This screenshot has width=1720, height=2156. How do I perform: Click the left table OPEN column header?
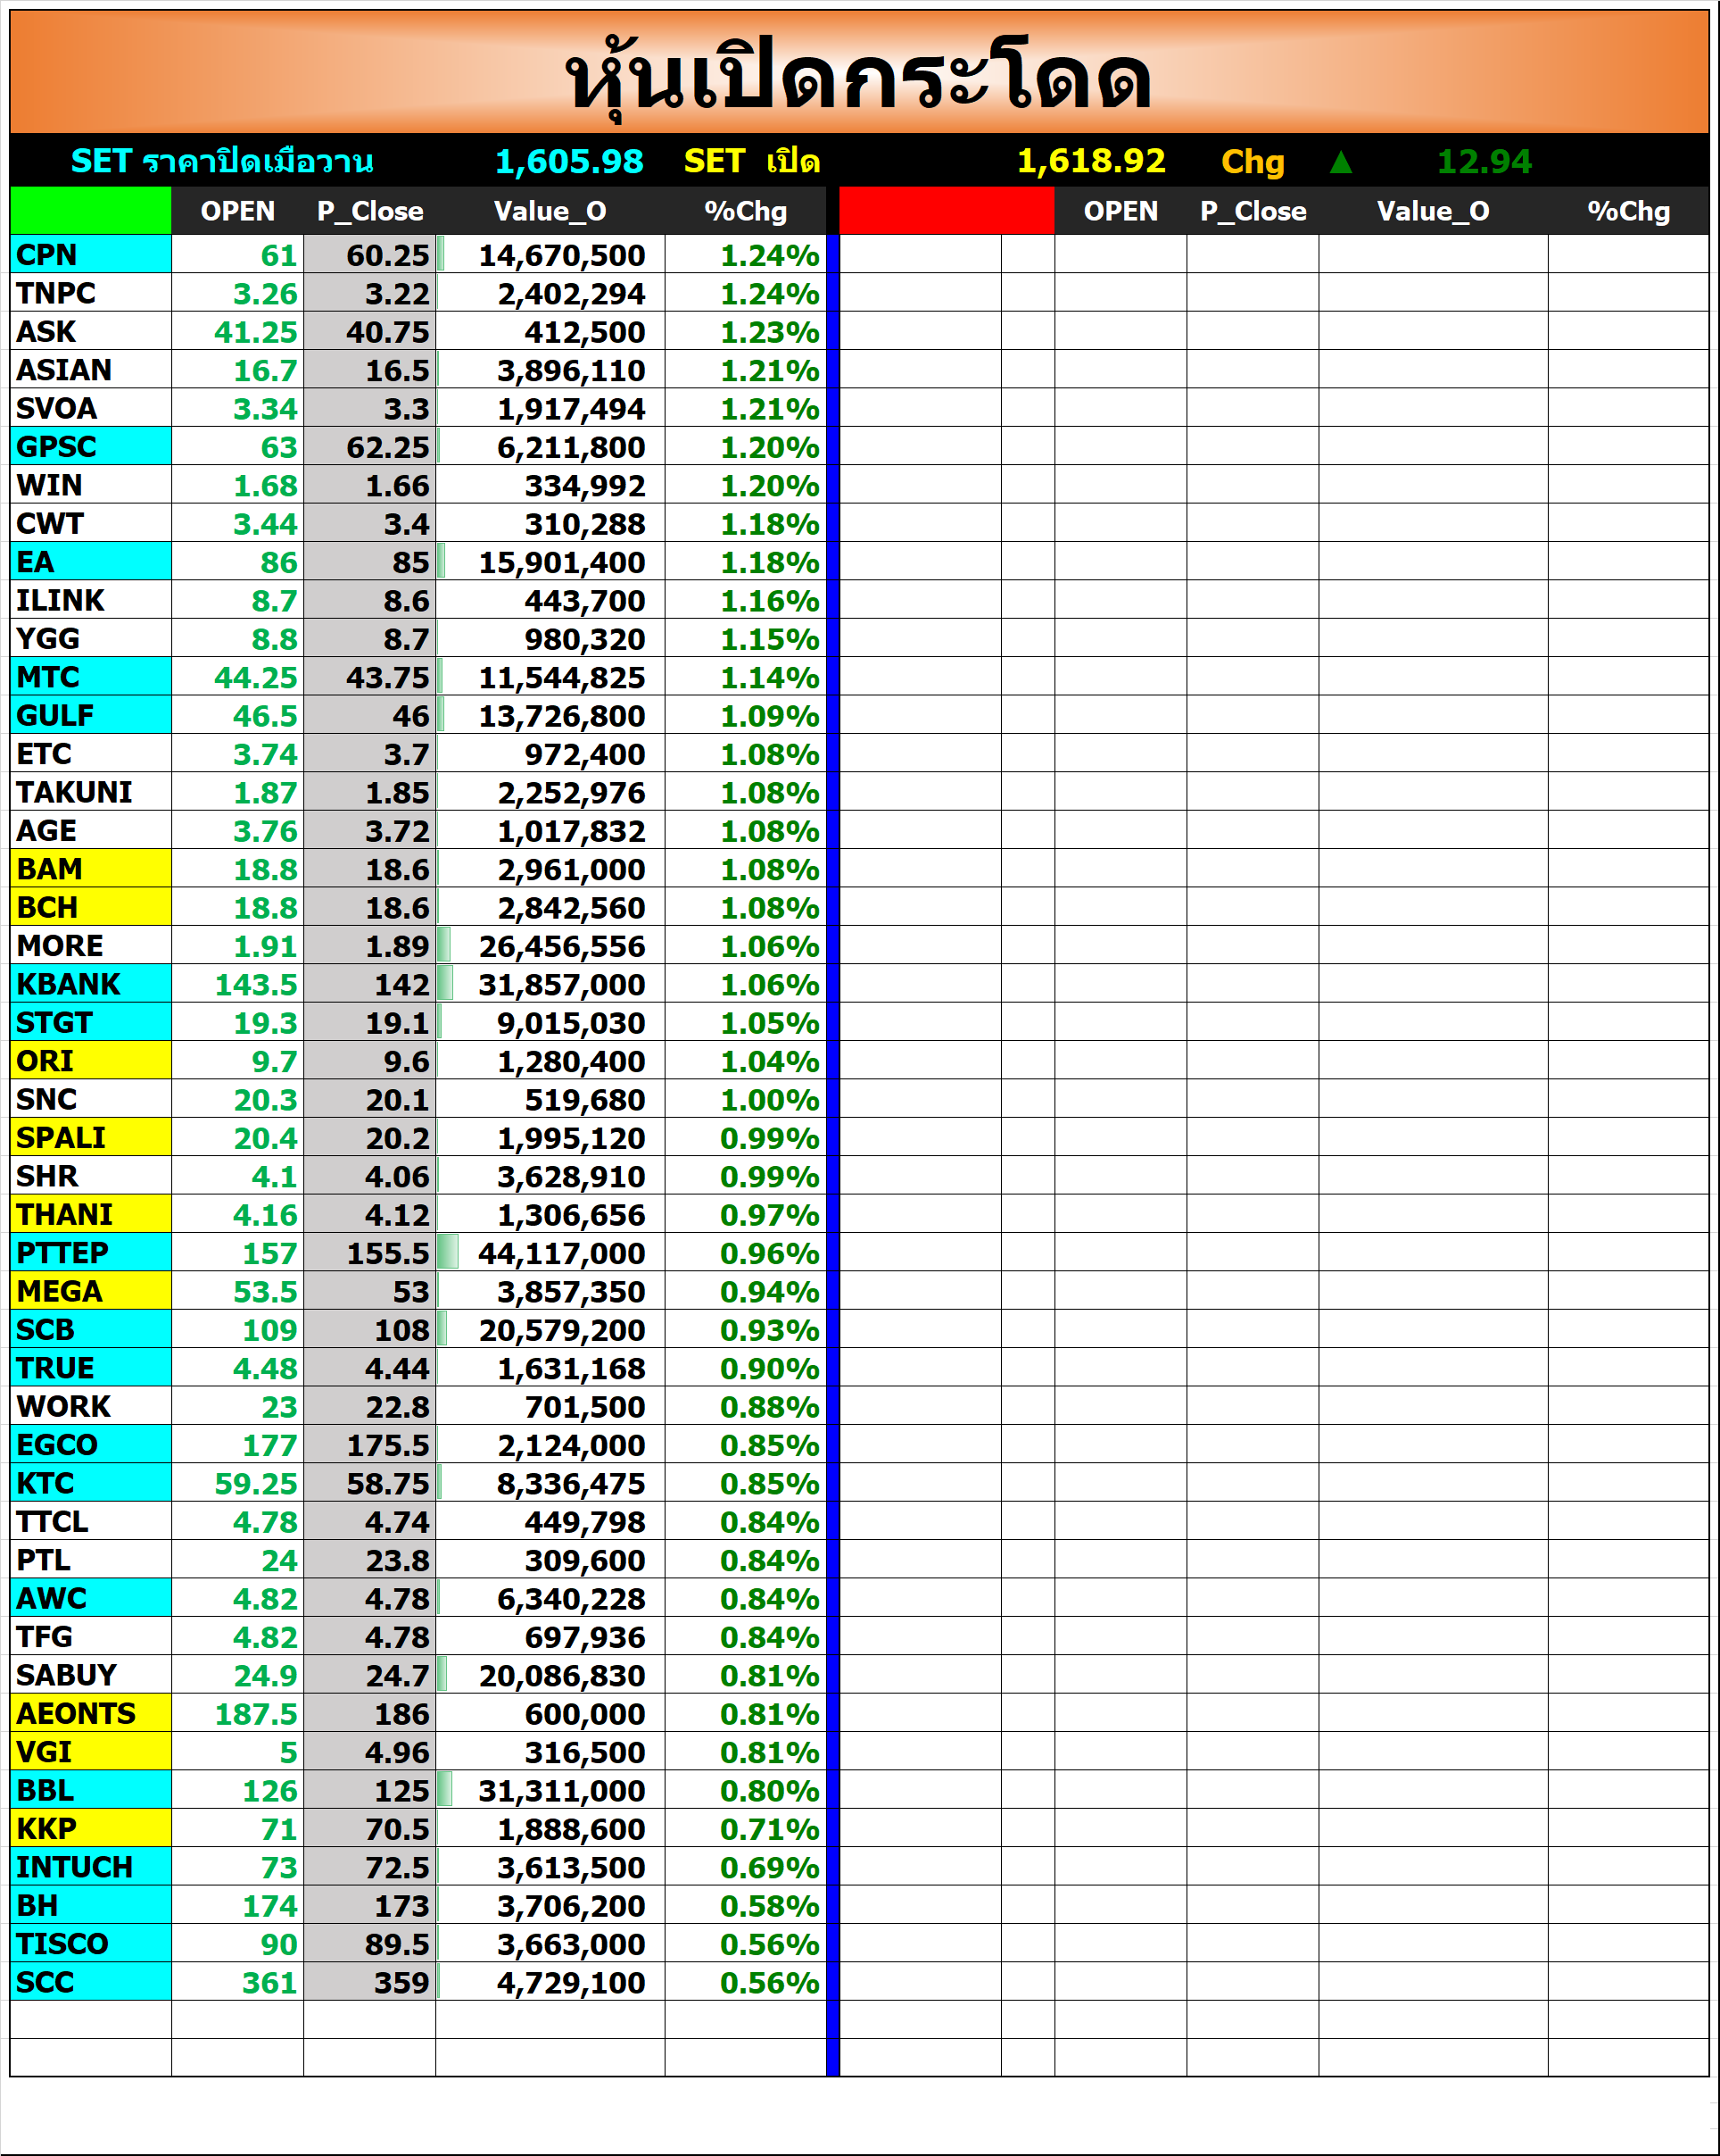[238, 211]
